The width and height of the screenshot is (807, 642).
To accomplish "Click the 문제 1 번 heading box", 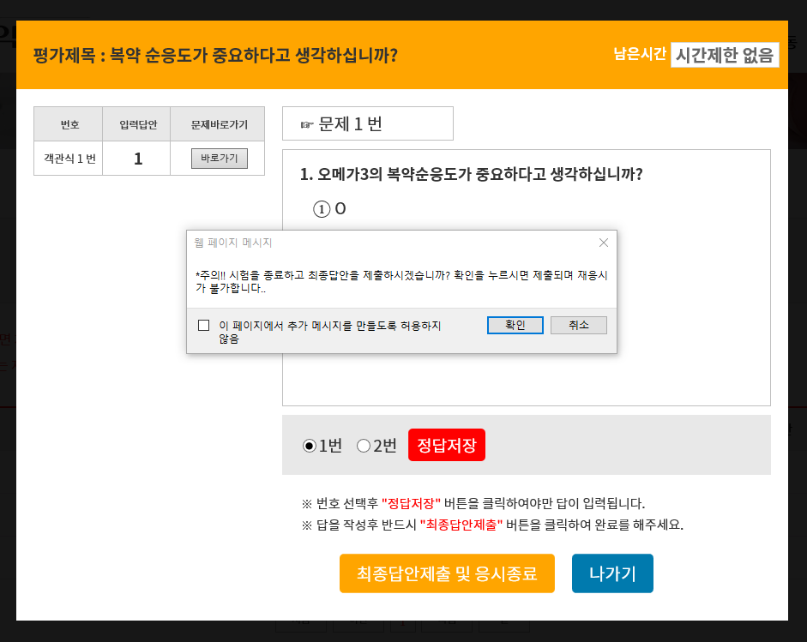I will pyautogui.click(x=367, y=123).
